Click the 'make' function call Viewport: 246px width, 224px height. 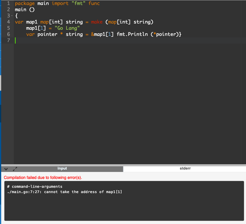pos(97,22)
